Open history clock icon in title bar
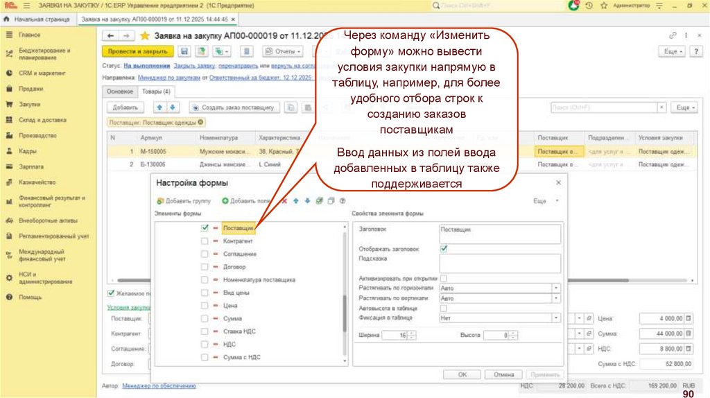Viewport: 710px width, 398px height. pyautogui.click(x=589, y=6)
